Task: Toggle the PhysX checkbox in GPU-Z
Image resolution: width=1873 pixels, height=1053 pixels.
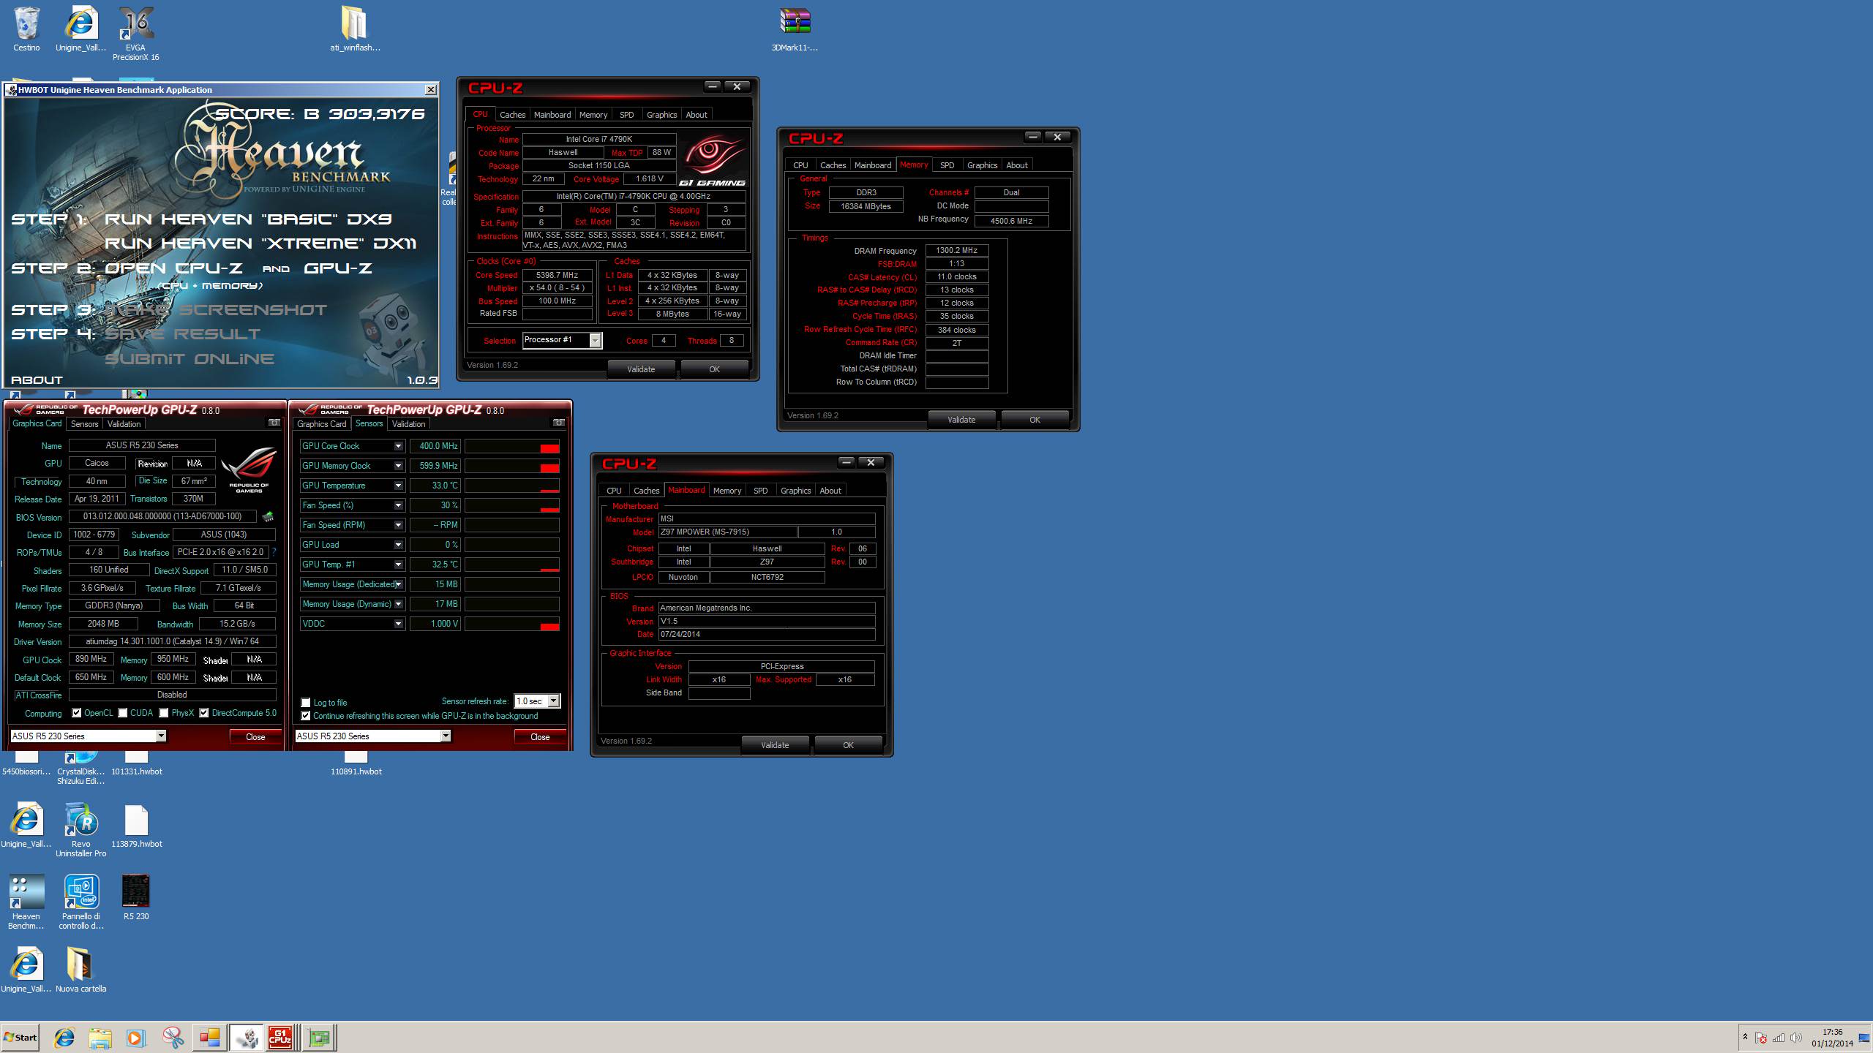Action: tap(164, 713)
